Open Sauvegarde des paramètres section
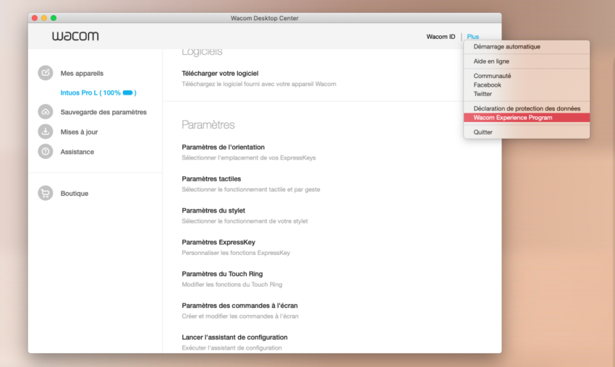 tap(103, 112)
